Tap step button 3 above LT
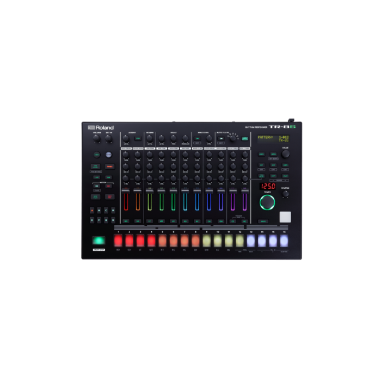Screen dimensions: 381x381 140,241
